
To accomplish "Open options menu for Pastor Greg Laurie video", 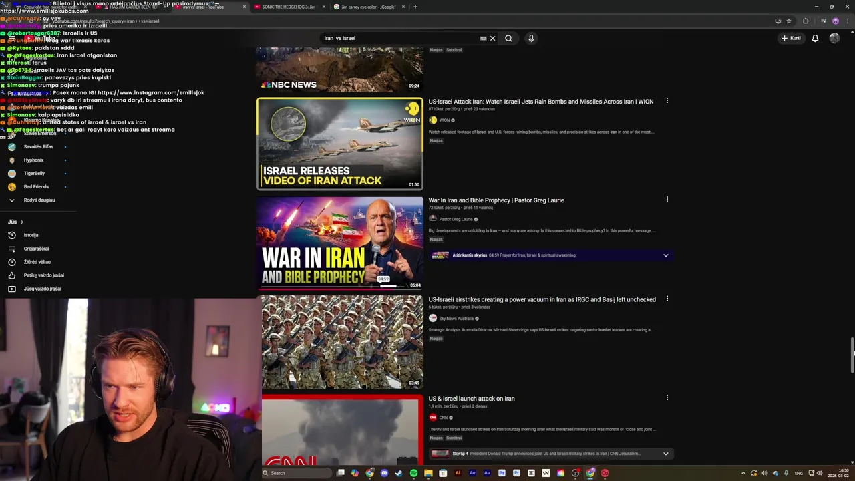I will (x=667, y=199).
